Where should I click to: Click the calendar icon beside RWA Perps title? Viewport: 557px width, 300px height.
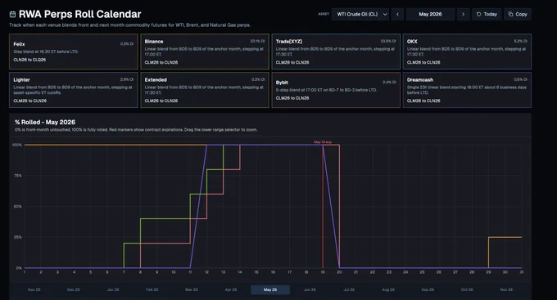[x=12, y=14]
